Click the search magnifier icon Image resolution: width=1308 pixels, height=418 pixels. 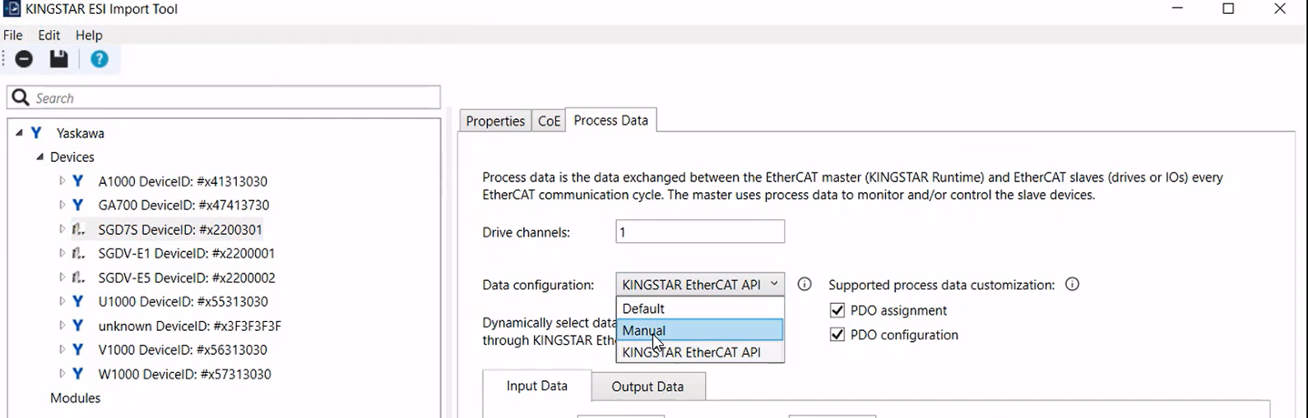(21, 98)
